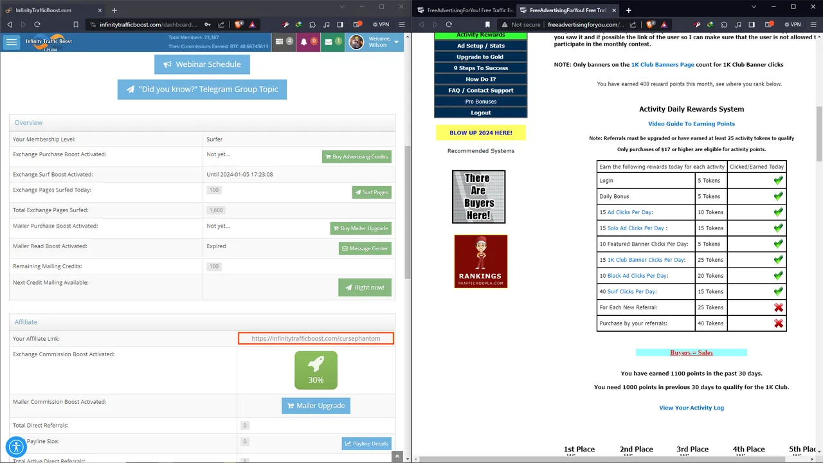Viewport: 823px width, 463px height.
Task: Open the Webinar Schedule button
Action: (202, 64)
